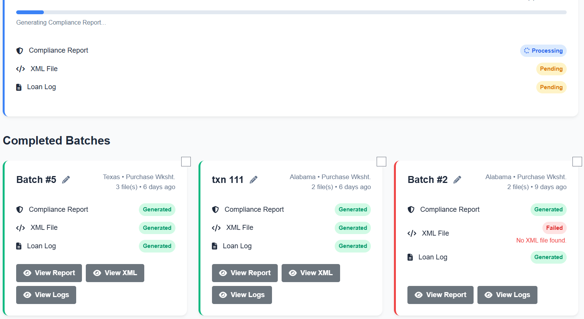Rename txn 111 using its pencil icon
This screenshot has width=584, height=319.
pos(254,180)
